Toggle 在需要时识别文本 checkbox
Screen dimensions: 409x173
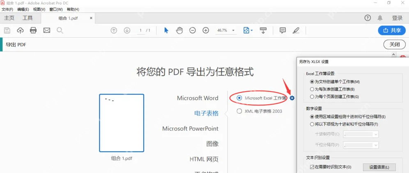(x=312, y=167)
